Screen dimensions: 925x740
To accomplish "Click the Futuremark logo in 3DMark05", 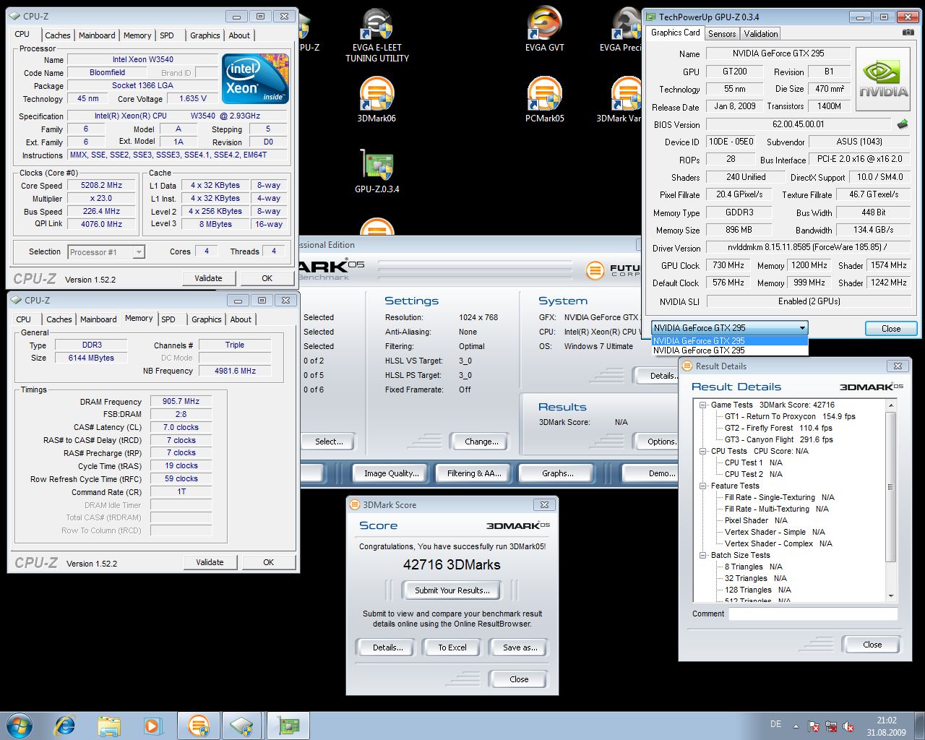I will point(613,270).
